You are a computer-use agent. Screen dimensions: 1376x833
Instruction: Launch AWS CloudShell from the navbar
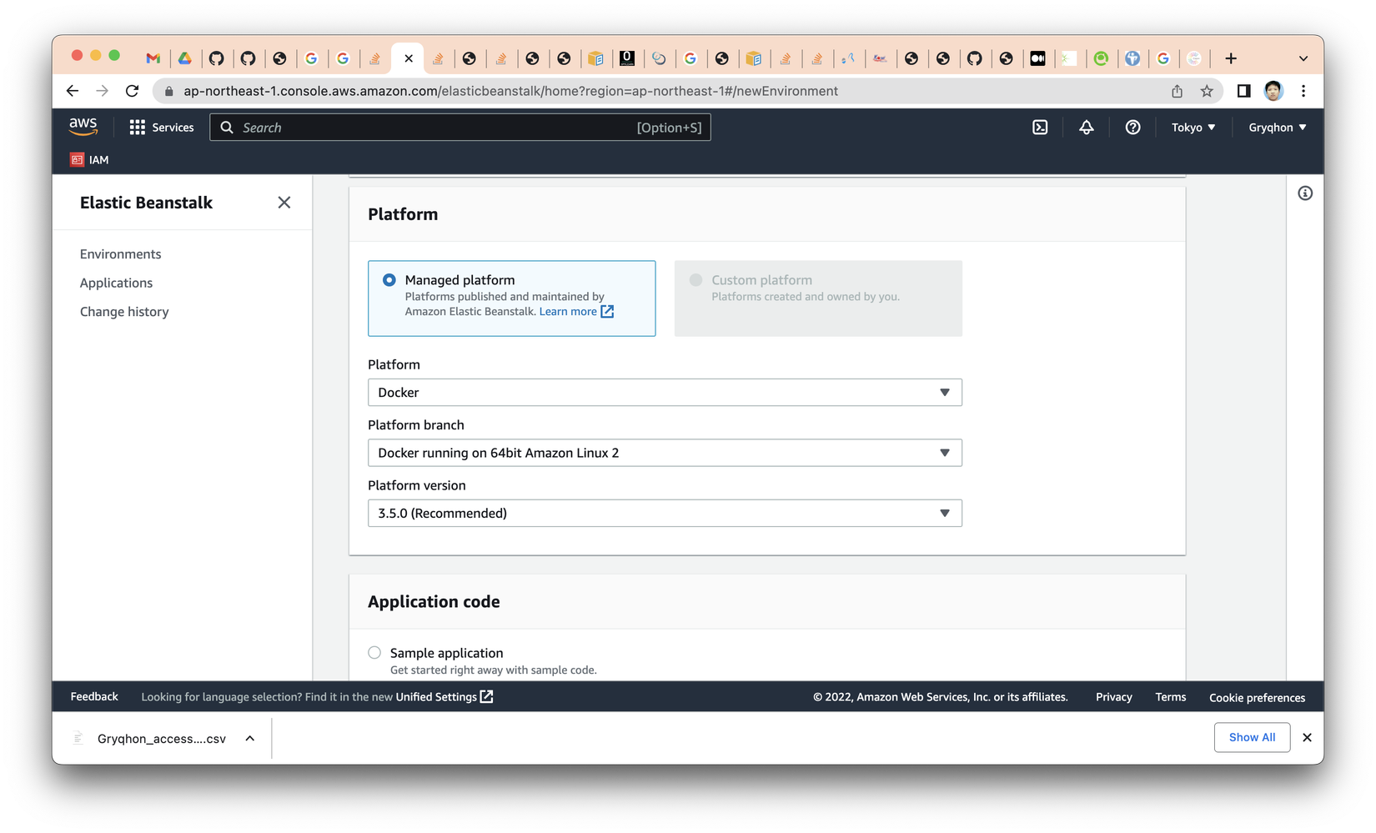(x=1040, y=128)
